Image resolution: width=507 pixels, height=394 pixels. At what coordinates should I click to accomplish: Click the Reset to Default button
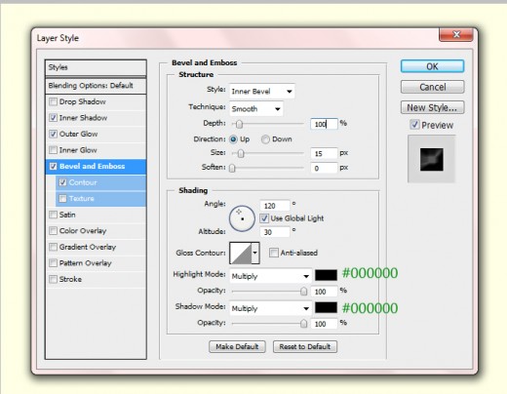[305, 347]
